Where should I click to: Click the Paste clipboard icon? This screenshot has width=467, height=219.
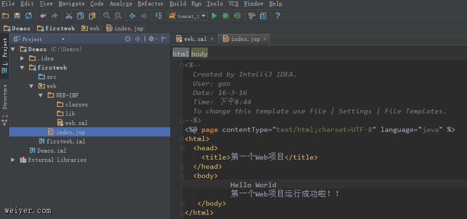tap(92, 16)
